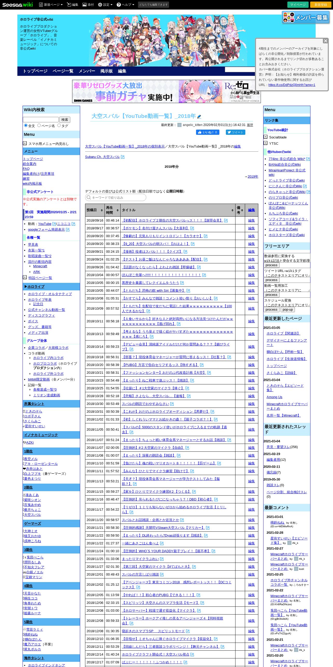Click the Wiki内検索 text field
Image resolution: width=333 pixels, height=667 pixels.
point(41,120)
